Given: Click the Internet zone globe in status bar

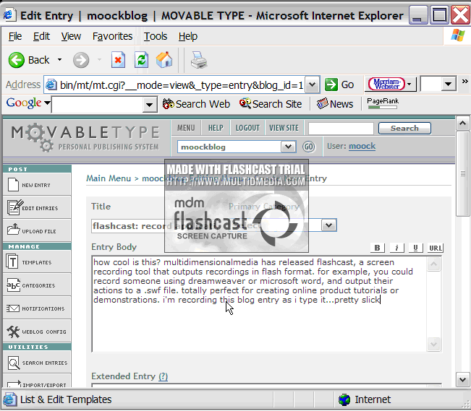Looking at the screenshot, I should (344, 399).
